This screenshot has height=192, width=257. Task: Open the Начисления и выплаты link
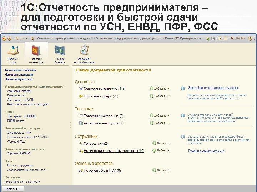pos(114,151)
